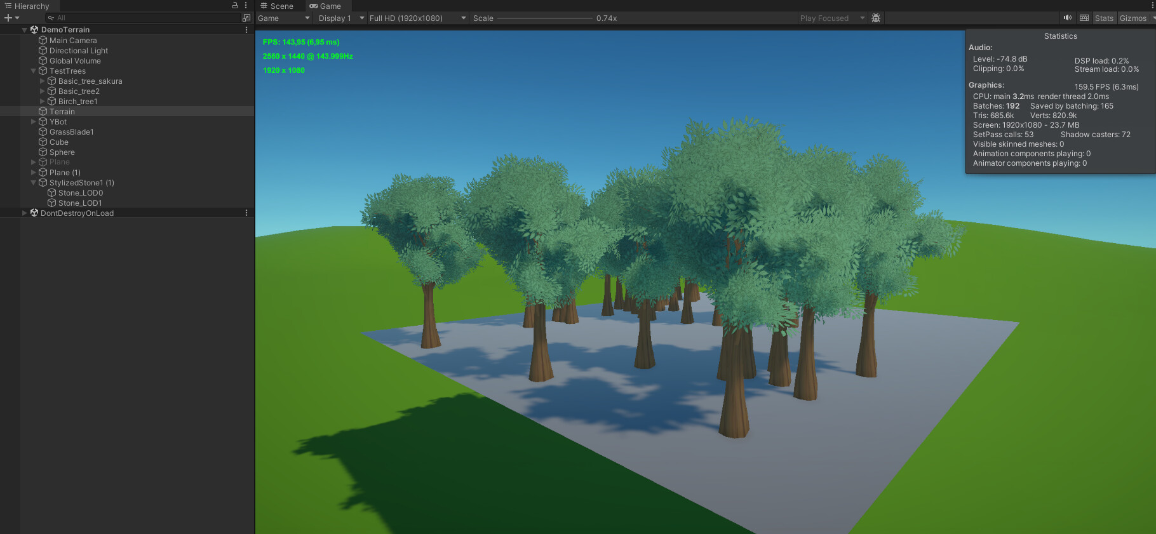The image size is (1156, 534).
Task: Click the Unity scene icon beside DemoTerrain
Action: pos(34,30)
